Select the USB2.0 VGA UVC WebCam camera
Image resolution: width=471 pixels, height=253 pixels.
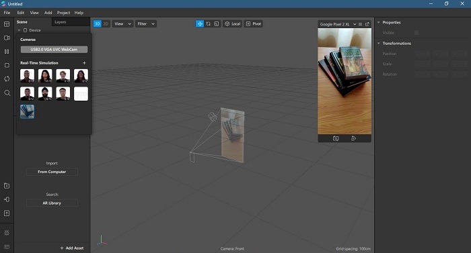coord(54,50)
